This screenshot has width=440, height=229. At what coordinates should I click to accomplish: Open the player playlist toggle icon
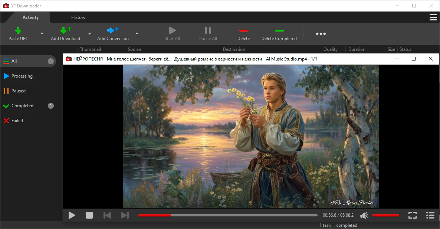click(430, 215)
